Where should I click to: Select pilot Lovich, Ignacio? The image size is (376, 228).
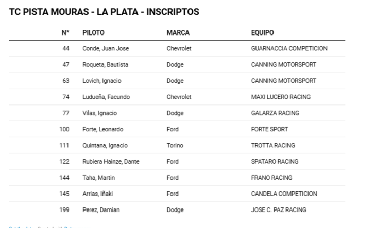(x=101, y=81)
